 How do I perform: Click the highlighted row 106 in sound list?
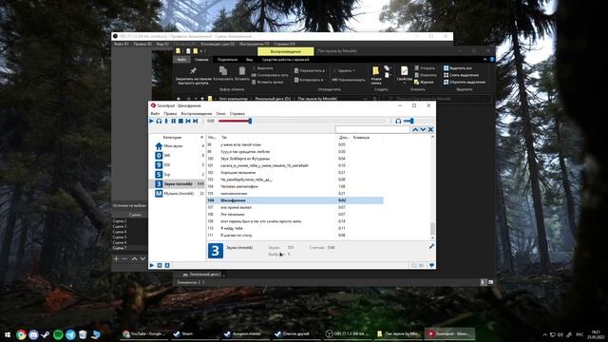point(294,200)
